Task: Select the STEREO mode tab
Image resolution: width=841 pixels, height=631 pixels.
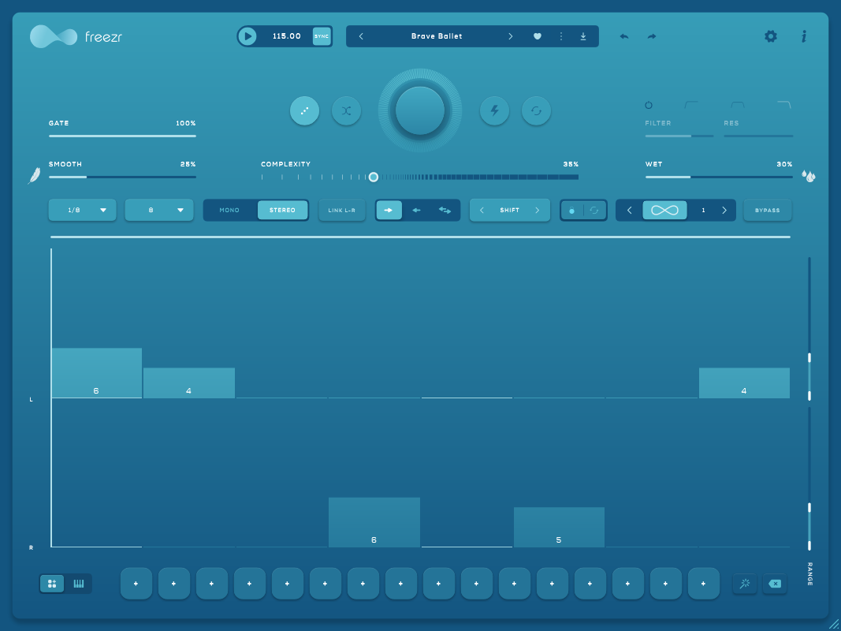Action: tap(282, 211)
